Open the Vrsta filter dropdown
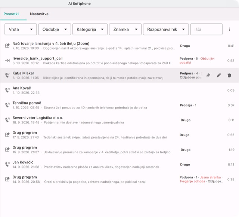The width and height of the screenshot is (239, 217). pos(21,29)
